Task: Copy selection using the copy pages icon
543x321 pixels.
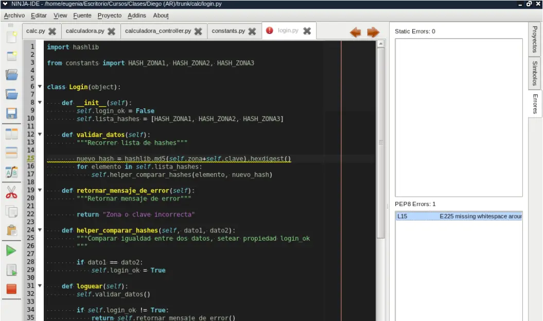Action: [11, 211]
